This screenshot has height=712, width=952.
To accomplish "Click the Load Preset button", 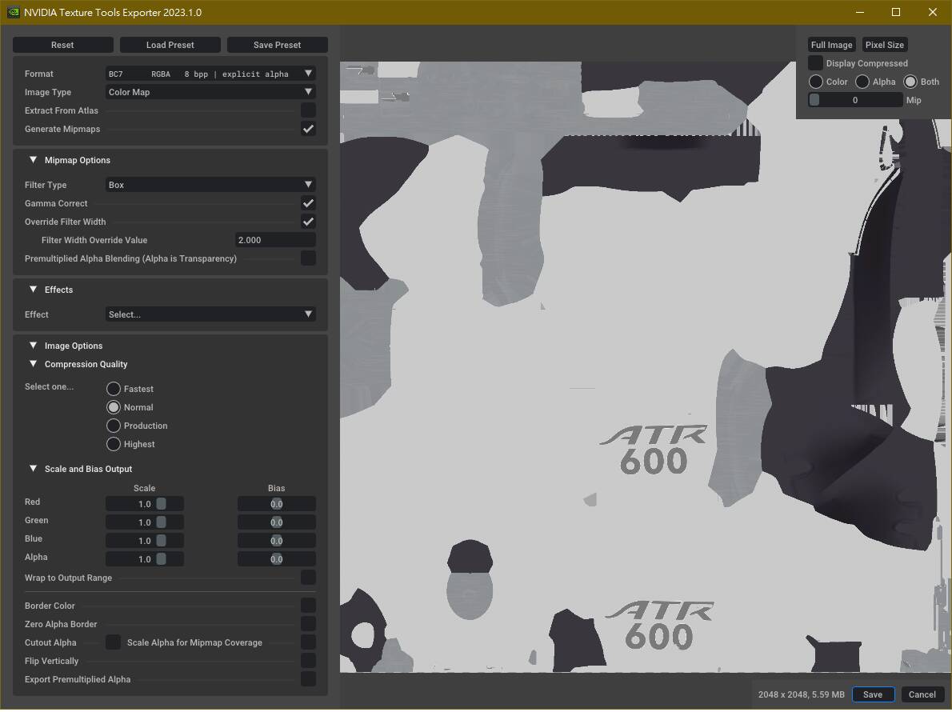I will (x=170, y=45).
